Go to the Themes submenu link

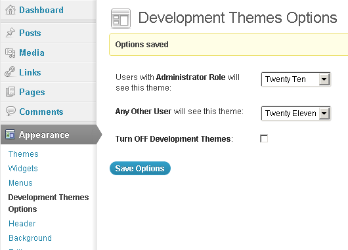click(23, 154)
